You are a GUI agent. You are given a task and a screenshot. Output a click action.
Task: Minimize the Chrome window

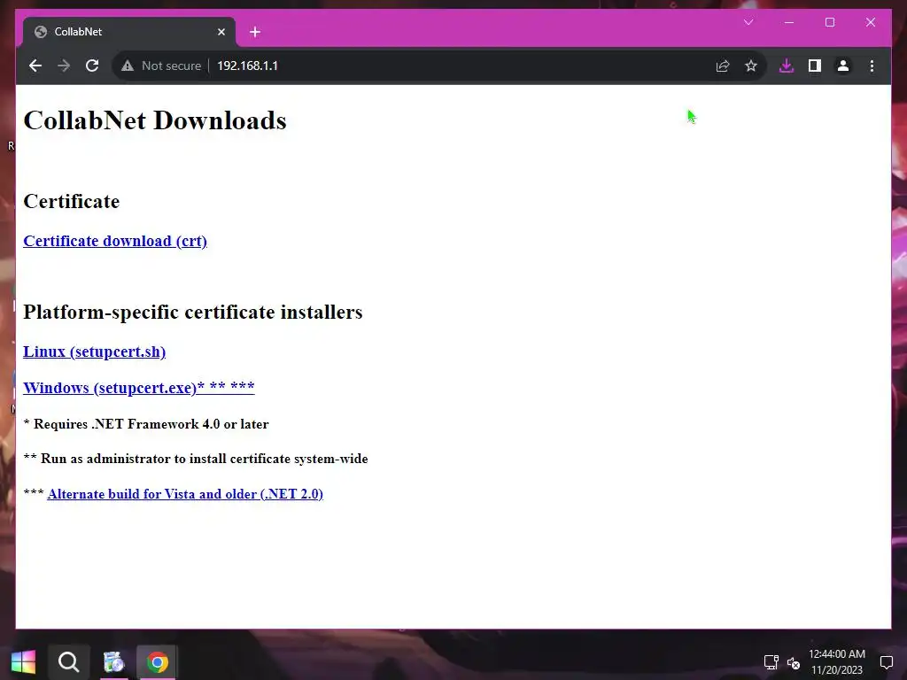(x=789, y=22)
